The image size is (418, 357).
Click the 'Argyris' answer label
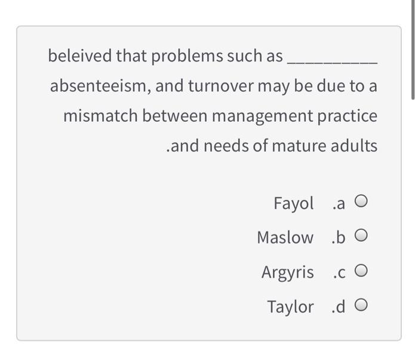pos(287,272)
